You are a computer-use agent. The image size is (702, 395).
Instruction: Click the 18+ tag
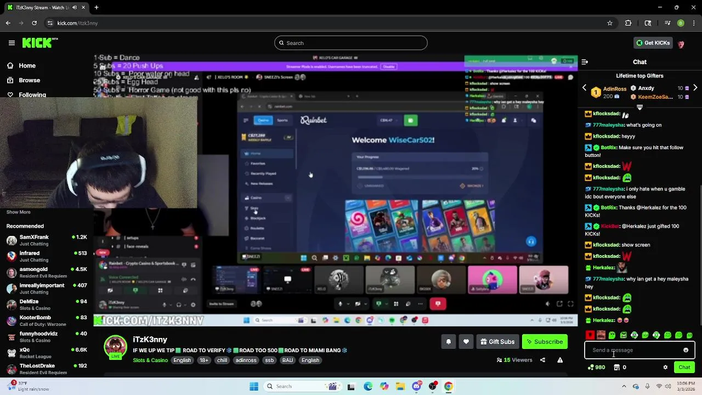[x=203, y=360]
